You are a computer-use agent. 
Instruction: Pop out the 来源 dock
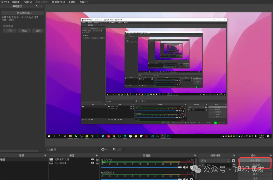coord(97,155)
